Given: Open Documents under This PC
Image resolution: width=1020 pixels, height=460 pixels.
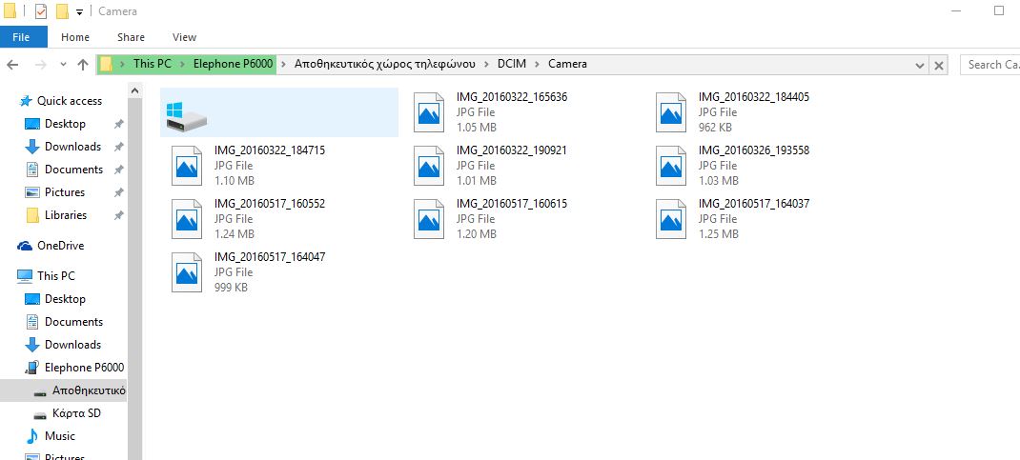Looking at the screenshot, I should click(x=73, y=322).
